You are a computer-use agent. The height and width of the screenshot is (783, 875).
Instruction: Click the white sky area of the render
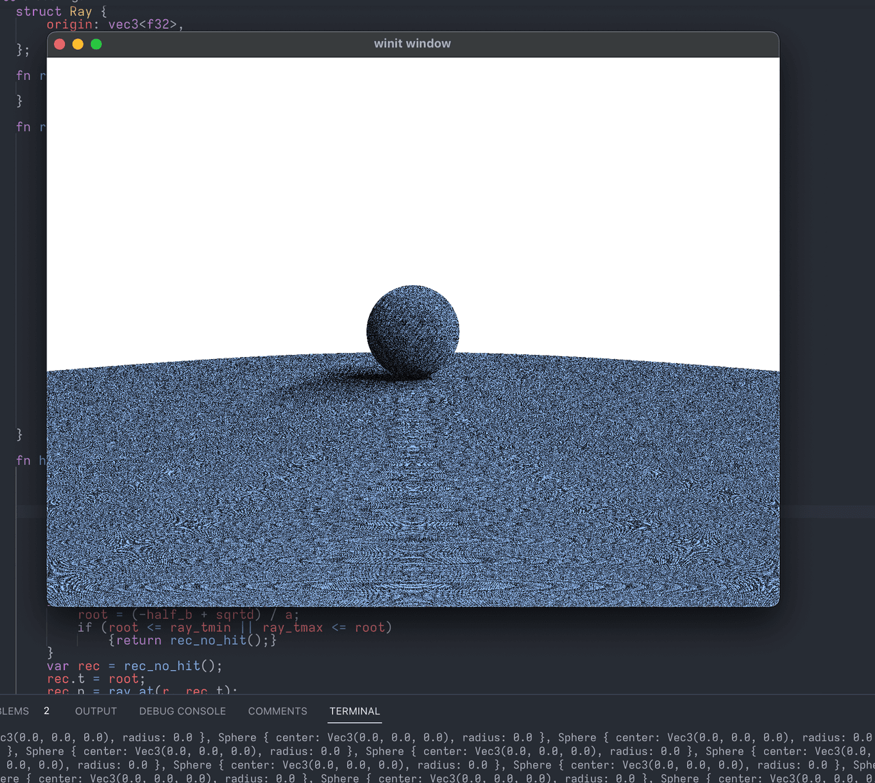410,171
